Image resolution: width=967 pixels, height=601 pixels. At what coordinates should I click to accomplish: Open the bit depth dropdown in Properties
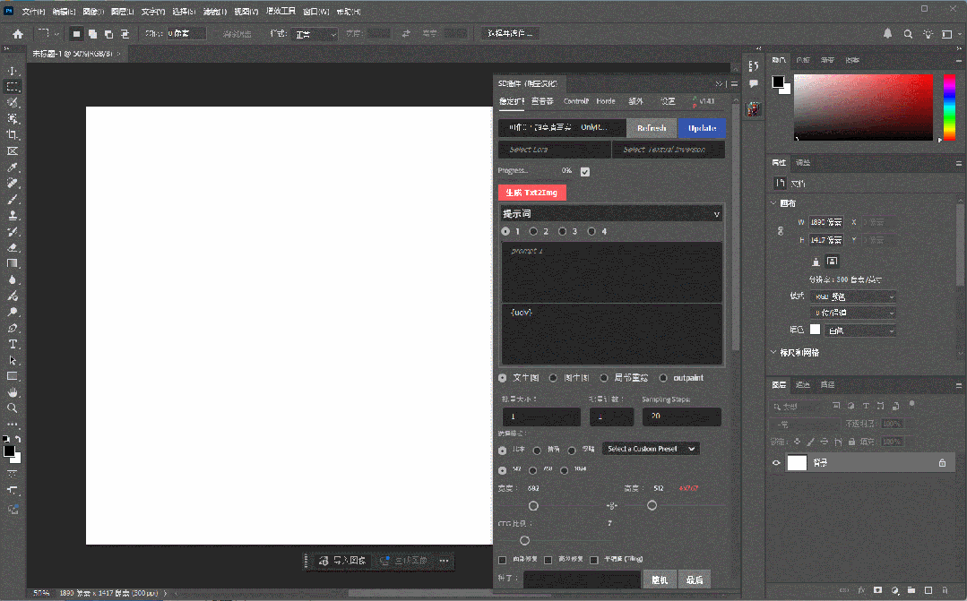coord(853,313)
